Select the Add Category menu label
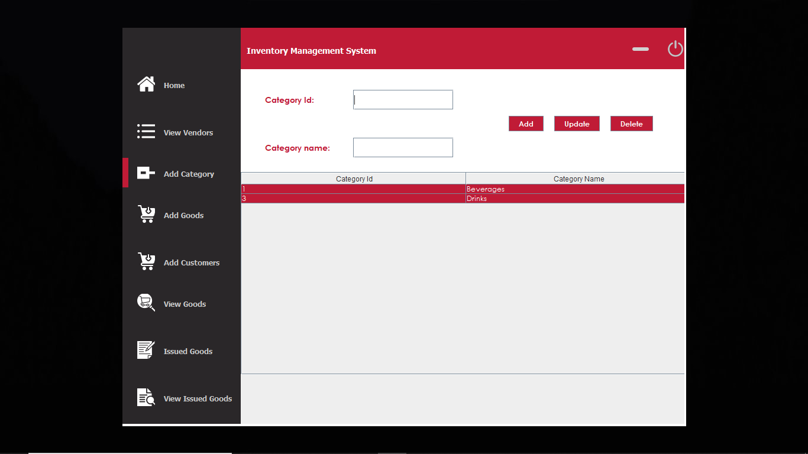The image size is (808, 454). click(189, 174)
